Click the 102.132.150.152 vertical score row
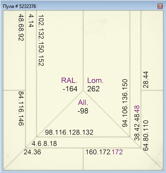This screenshot has width=166, height=173. 41,40
